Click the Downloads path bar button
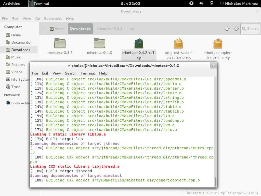The width and height of the screenshot is (261, 196). click(80, 29)
